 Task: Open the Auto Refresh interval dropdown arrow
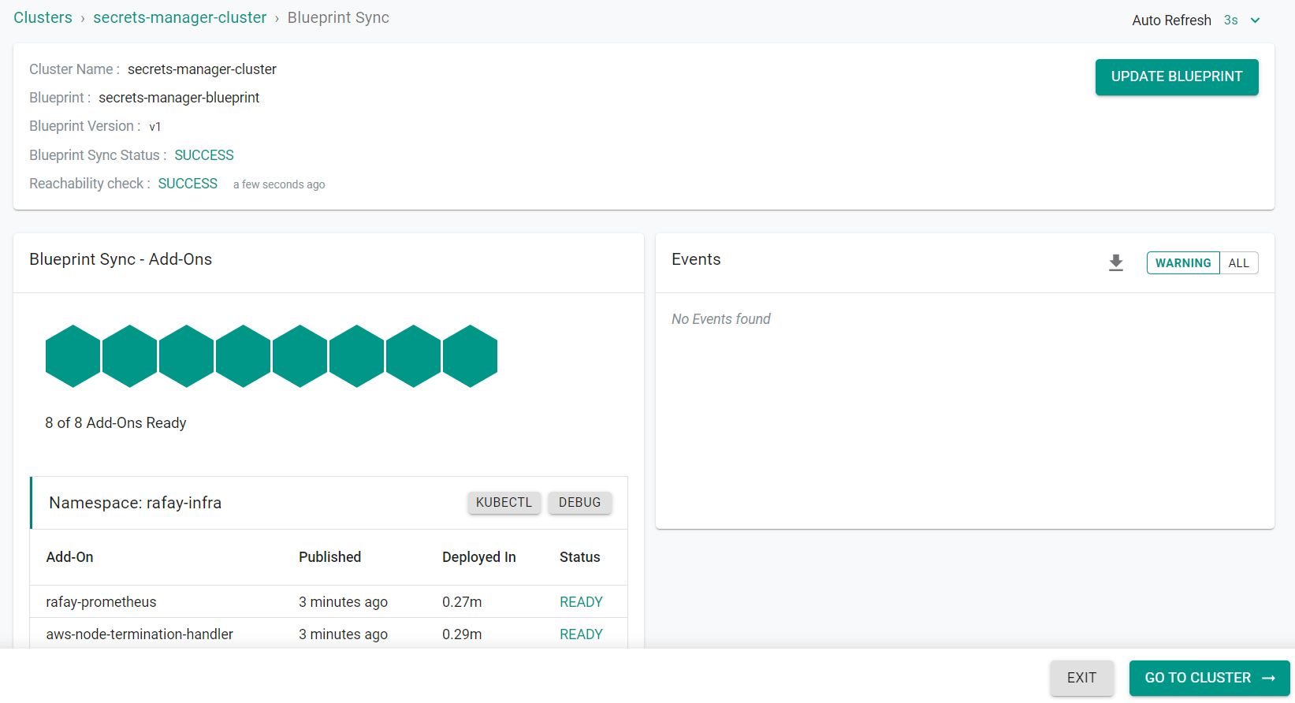tap(1255, 20)
